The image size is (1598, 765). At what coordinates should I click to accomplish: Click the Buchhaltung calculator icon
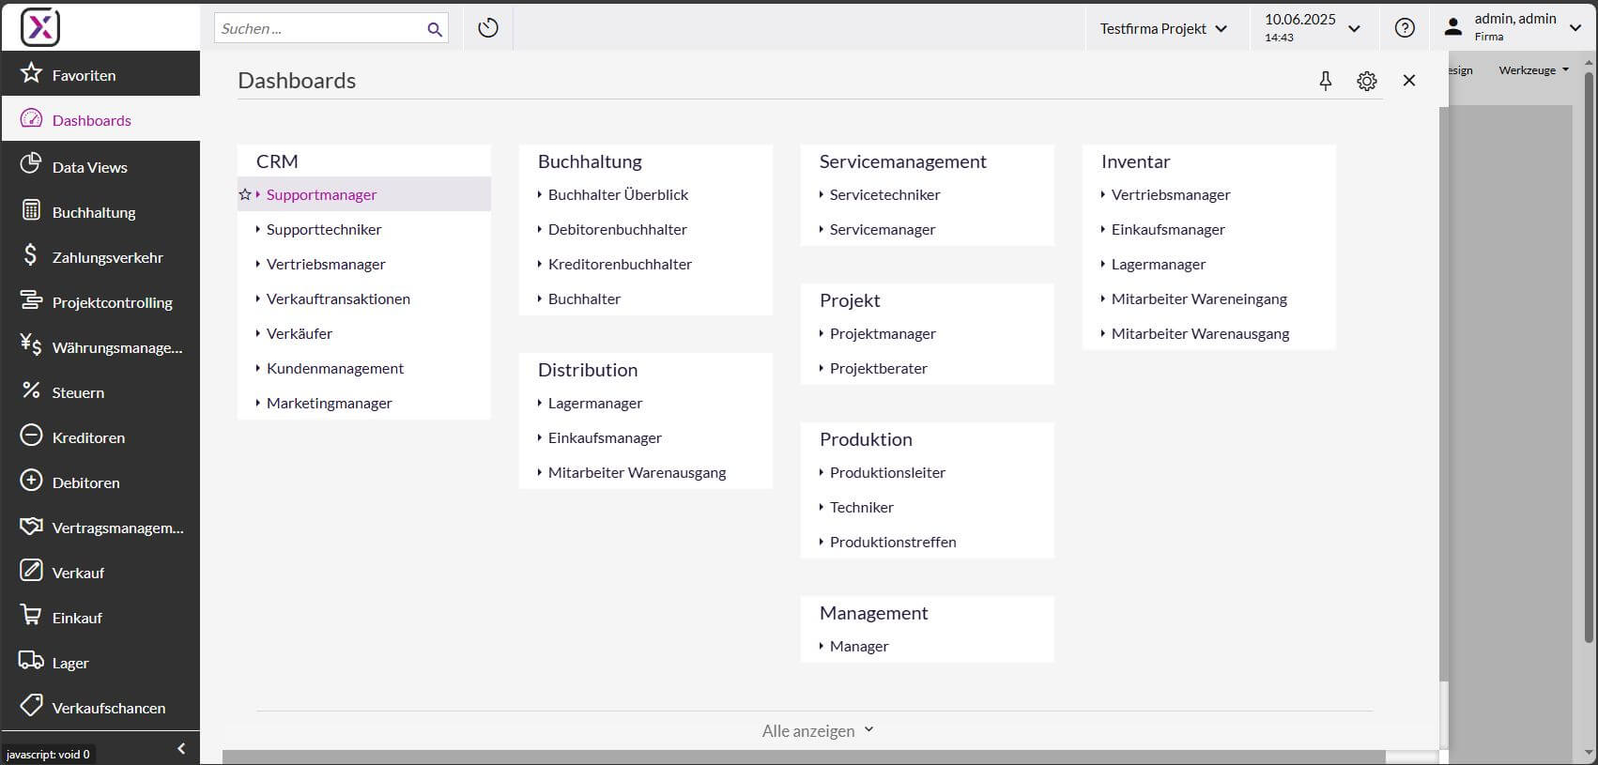[x=31, y=211]
